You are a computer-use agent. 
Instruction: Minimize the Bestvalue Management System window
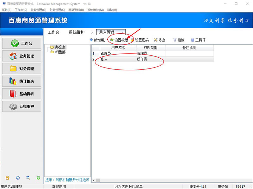point(225,3)
